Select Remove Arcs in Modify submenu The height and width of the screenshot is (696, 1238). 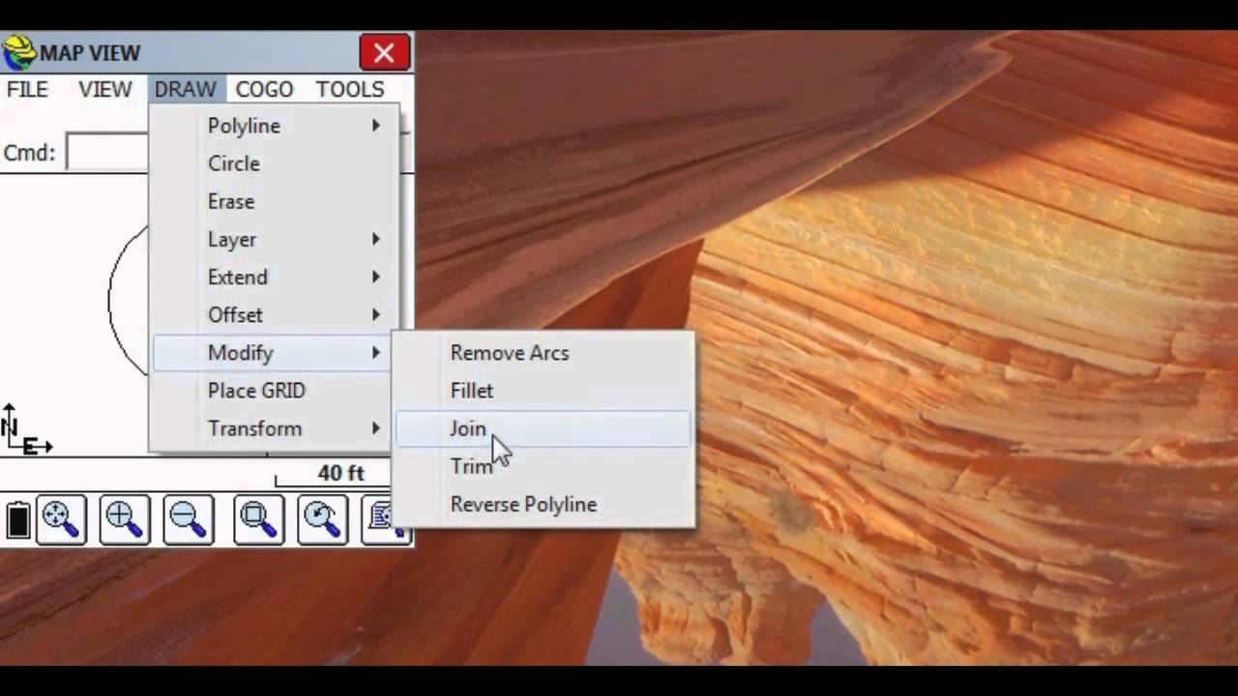543,353
